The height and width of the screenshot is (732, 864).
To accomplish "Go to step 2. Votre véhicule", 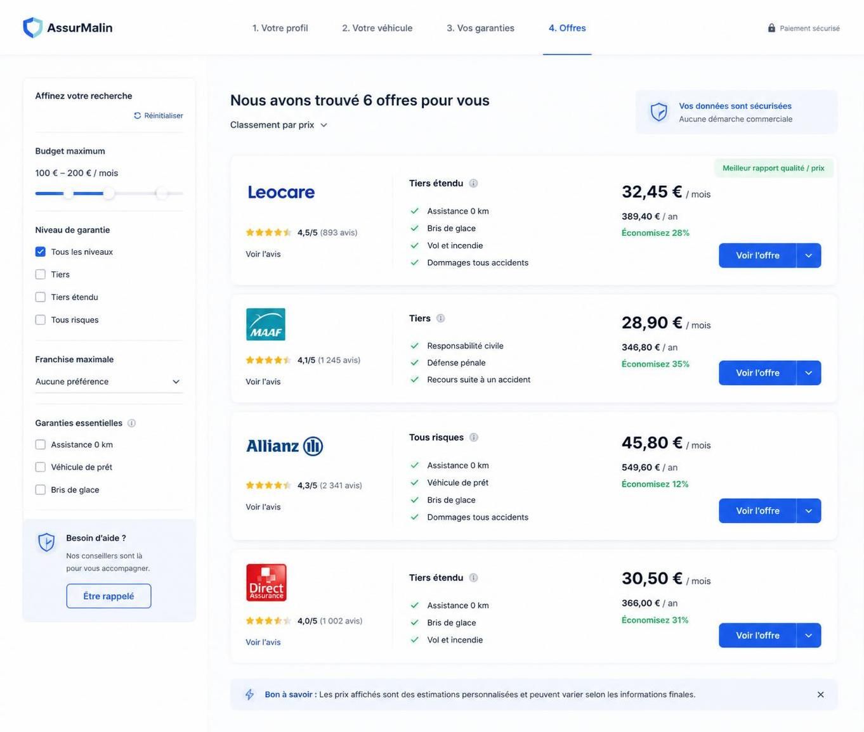I will coord(377,28).
